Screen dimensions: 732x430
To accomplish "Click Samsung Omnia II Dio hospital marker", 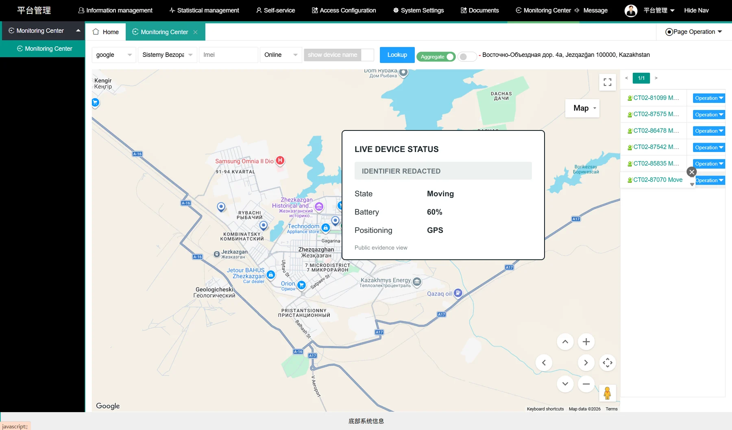I will click(x=280, y=161).
